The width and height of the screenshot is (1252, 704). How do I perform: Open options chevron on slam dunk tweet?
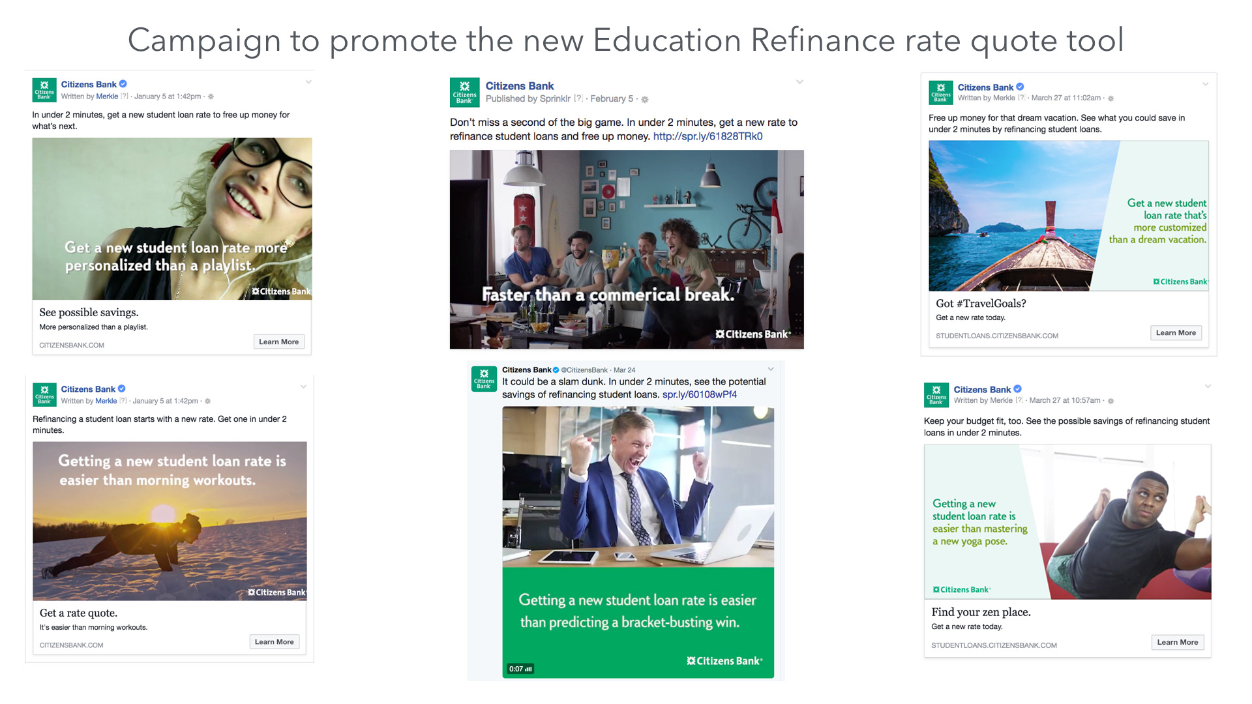tap(771, 370)
